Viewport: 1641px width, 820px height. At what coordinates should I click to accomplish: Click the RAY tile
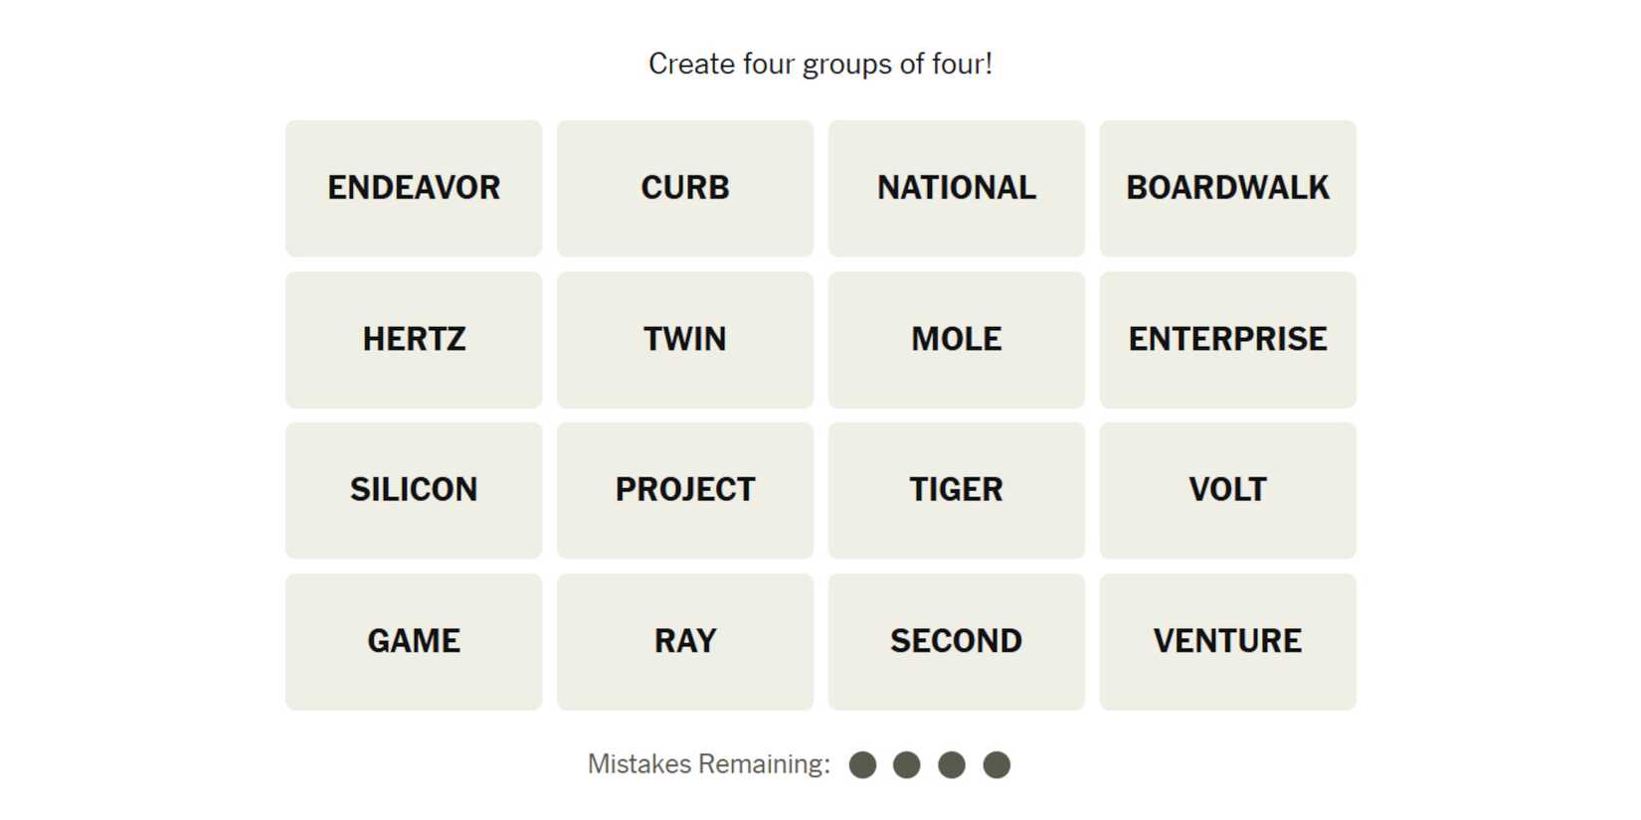coord(685,641)
